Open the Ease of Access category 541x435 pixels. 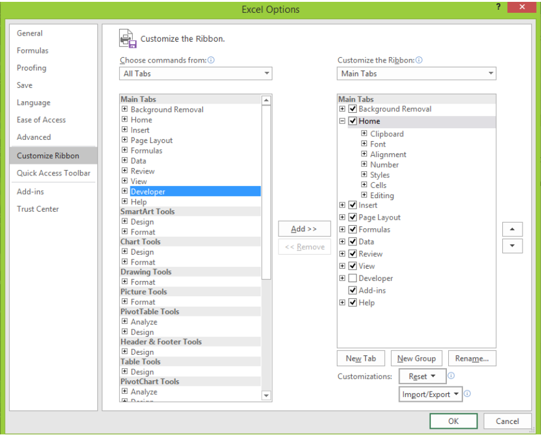pos(41,120)
